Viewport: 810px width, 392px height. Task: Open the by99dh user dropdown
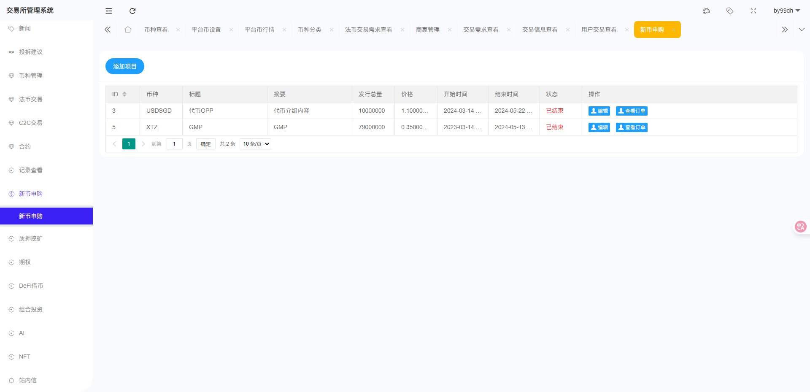point(787,11)
